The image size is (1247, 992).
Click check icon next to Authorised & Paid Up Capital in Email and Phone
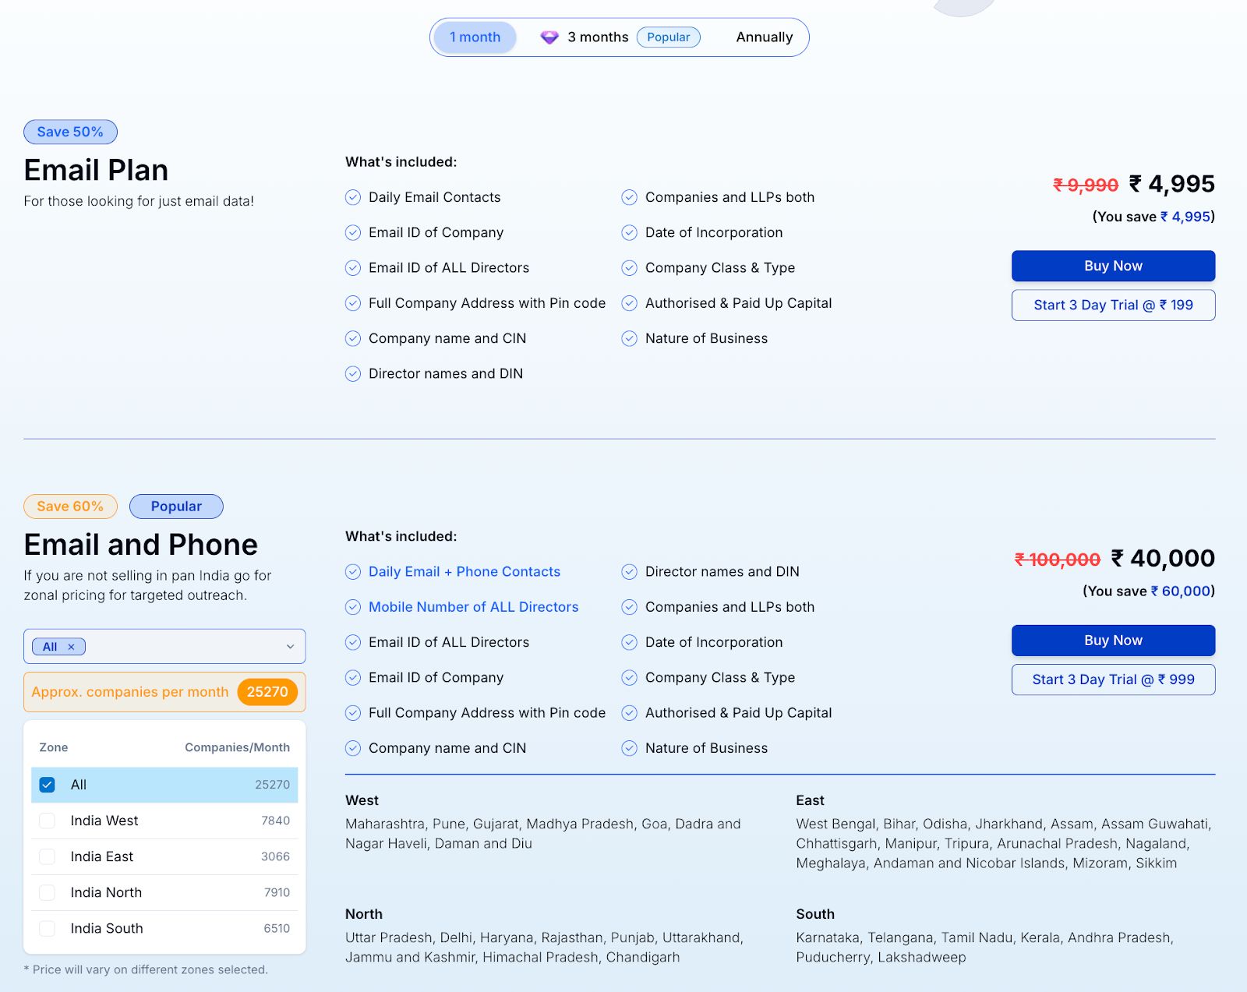coord(629,713)
